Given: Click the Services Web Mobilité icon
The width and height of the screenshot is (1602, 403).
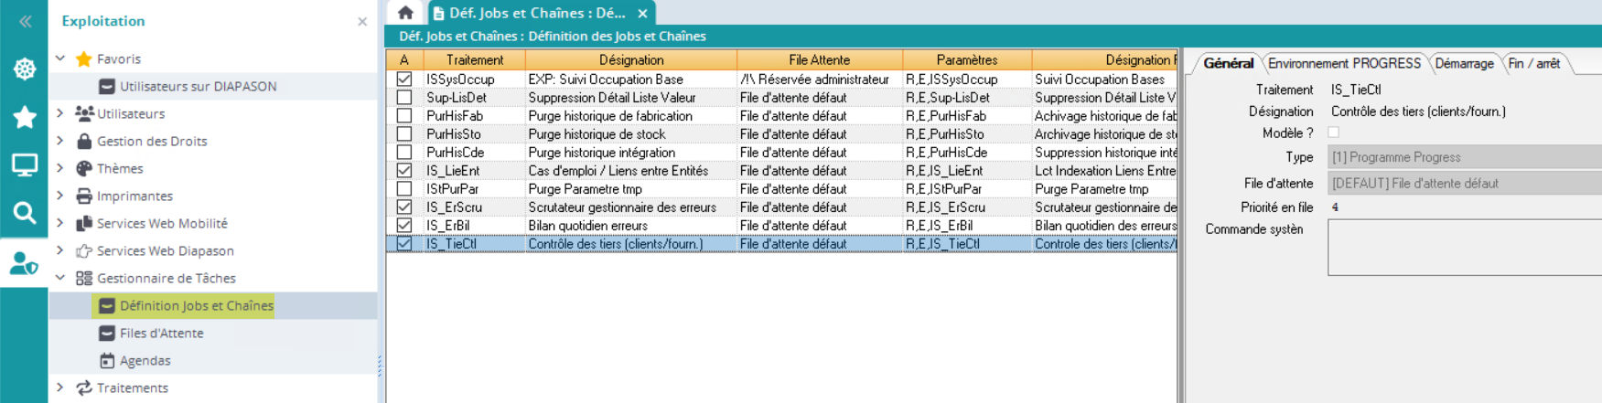Looking at the screenshot, I should 84,223.
